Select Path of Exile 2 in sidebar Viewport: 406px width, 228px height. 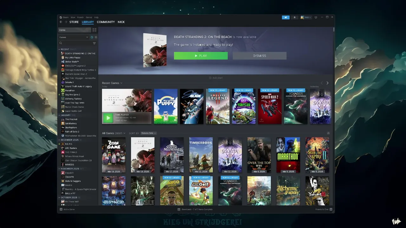tap(72, 132)
